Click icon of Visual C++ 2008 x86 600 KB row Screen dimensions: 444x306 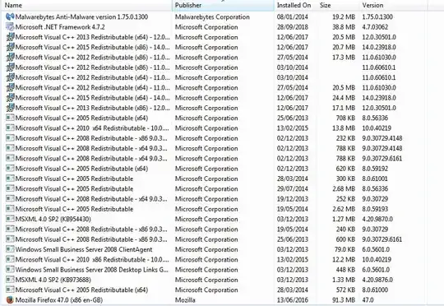10,239
